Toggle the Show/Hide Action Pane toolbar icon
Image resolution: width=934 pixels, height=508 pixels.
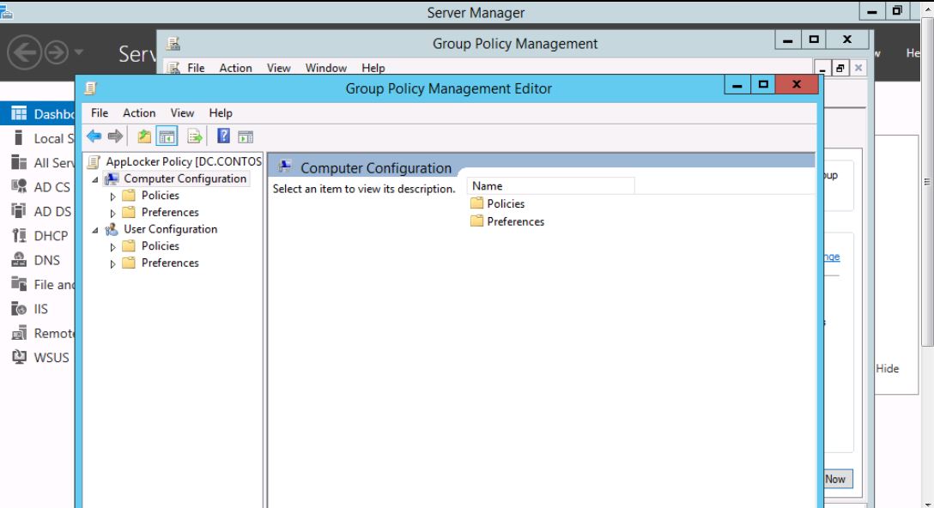tap(246, 136)
